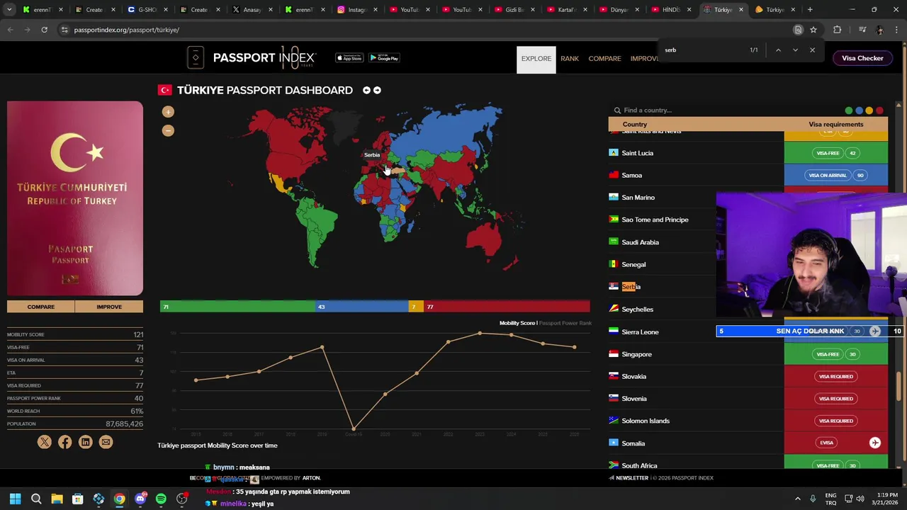
Task: Bookmark this page with star icon
Action: 813,30
